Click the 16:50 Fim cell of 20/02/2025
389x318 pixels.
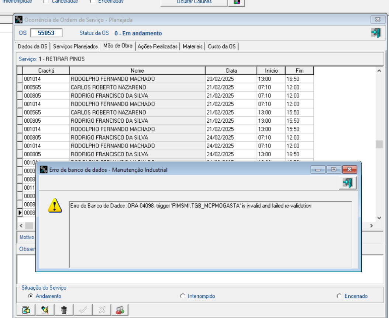299,79
